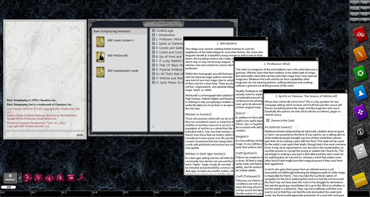Check the Demon in the Circle checkbox
370x197 pixels.
point(268,120)
